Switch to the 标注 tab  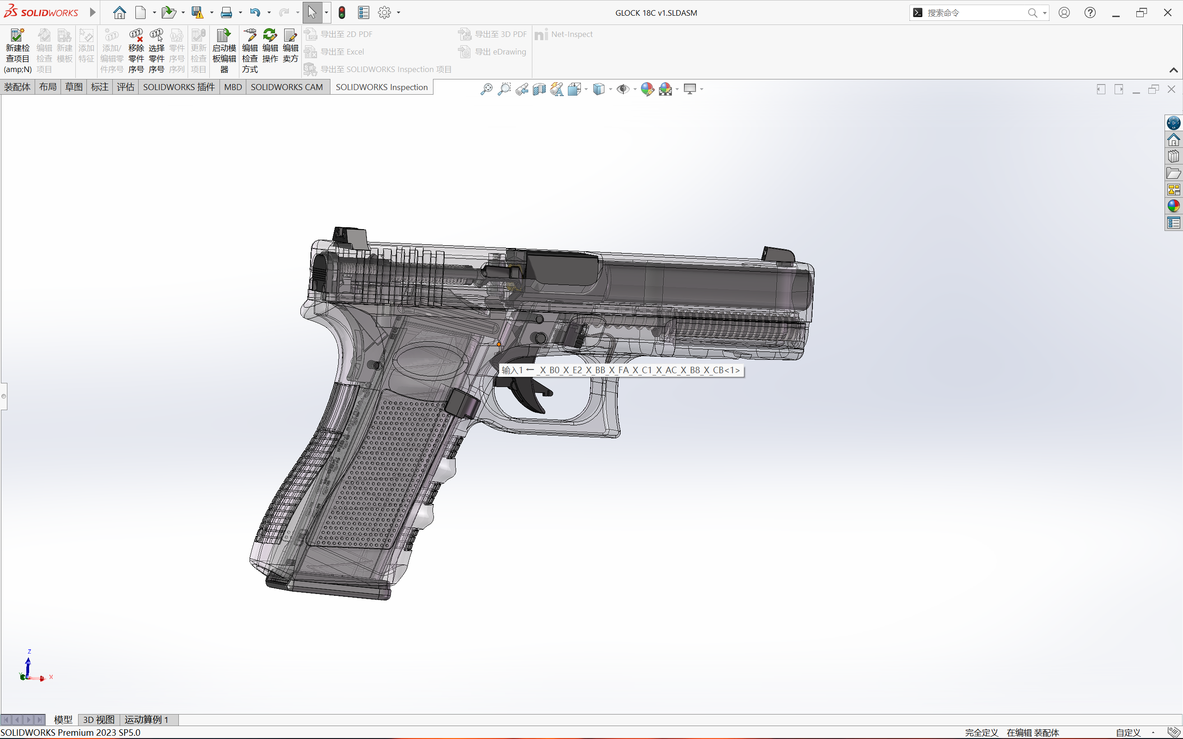[x=100, y=87]
